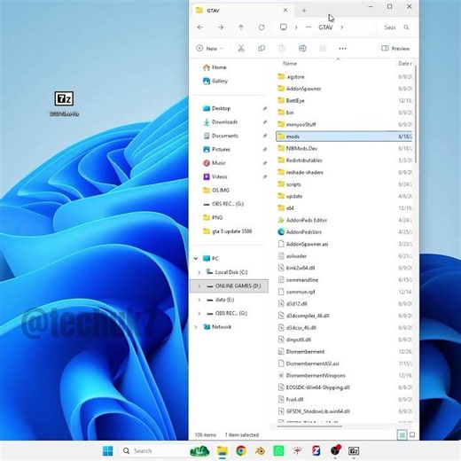Click the horizontal scrollbar of file list
Screen dimensions: 461x461
tap(310, 426)
